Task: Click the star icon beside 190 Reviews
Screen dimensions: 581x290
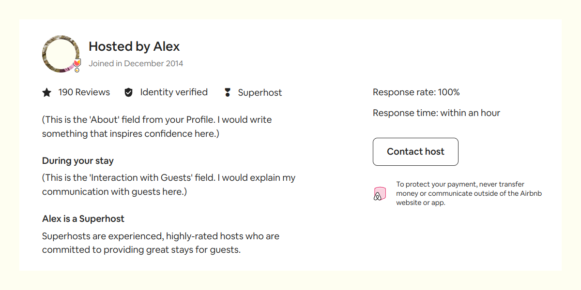Action: [46, 92]
